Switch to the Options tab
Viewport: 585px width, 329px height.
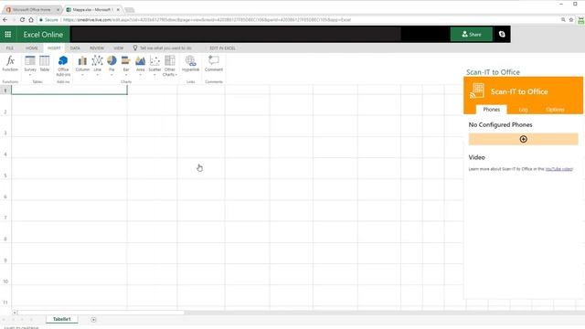555,110
